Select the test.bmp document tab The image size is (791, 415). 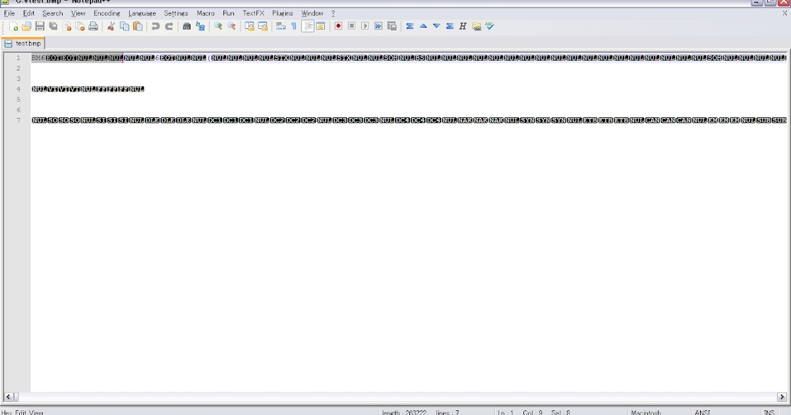(23, 43)
